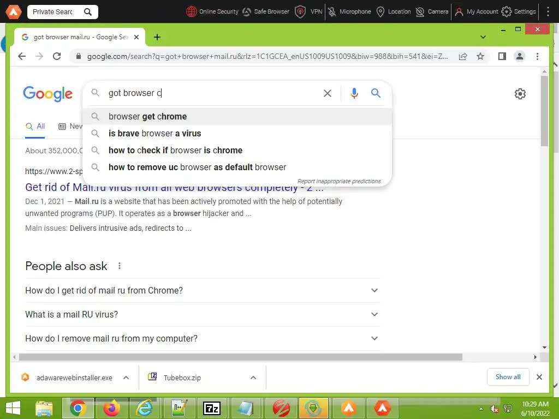Open Online Security globe icon

[192, 12]
